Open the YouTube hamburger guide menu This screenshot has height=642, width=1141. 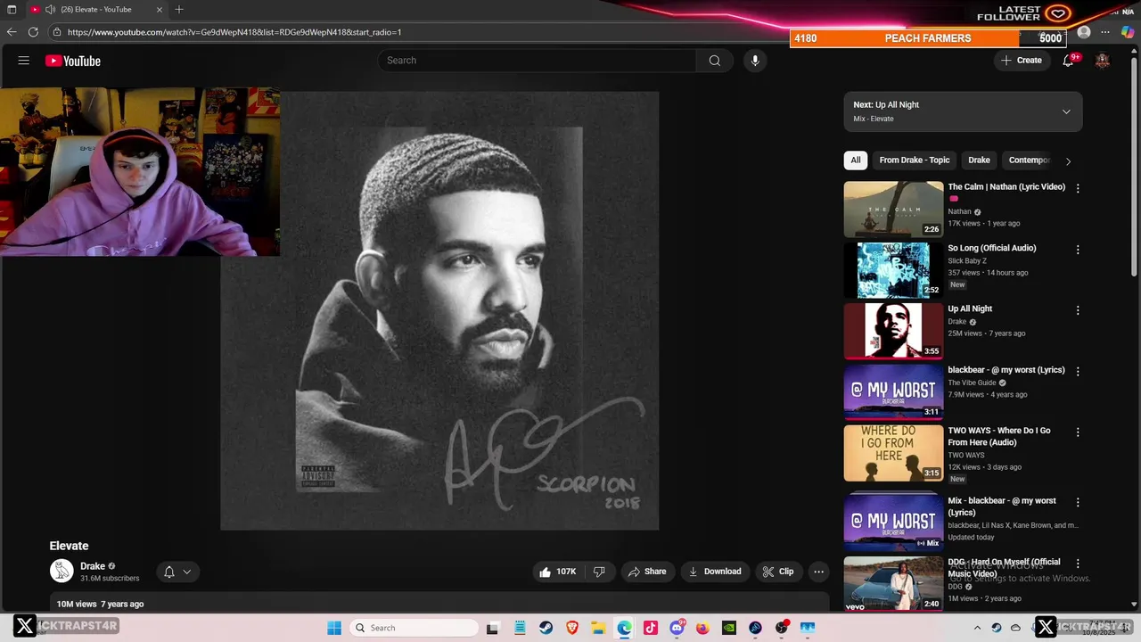[x=24, y=61]
